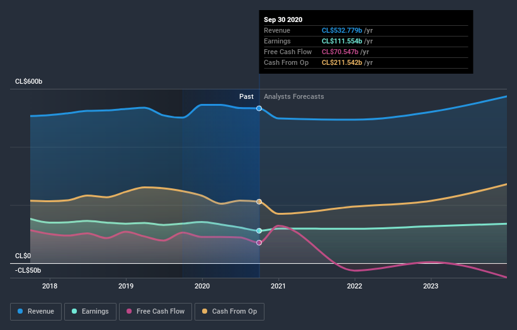Click the Revenue data point on Sep 30 2020

tap(259, 108)
